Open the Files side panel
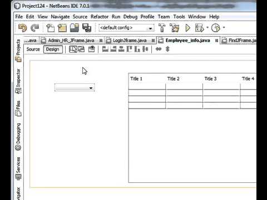The width and height of the screenshot is (267, 200). click(x=18, y=108)
